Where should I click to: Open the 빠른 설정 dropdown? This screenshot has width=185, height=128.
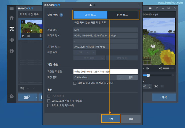(89, 58)
